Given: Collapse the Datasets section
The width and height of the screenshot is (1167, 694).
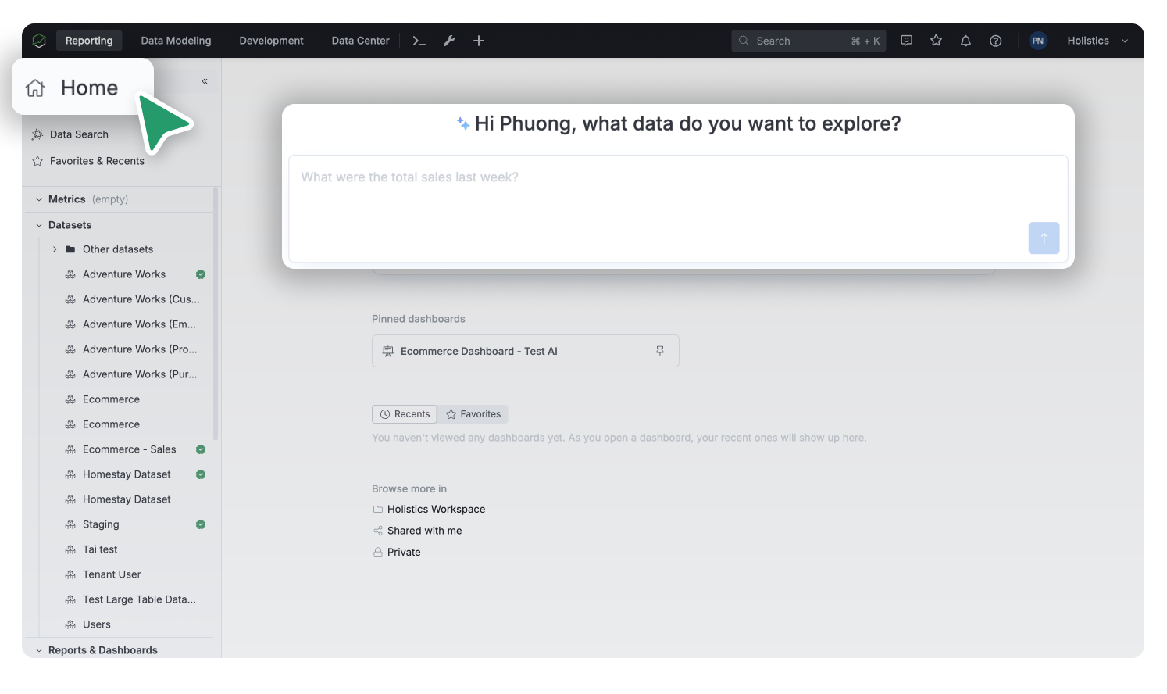Looking at the screenshot, I should (39, 225).
